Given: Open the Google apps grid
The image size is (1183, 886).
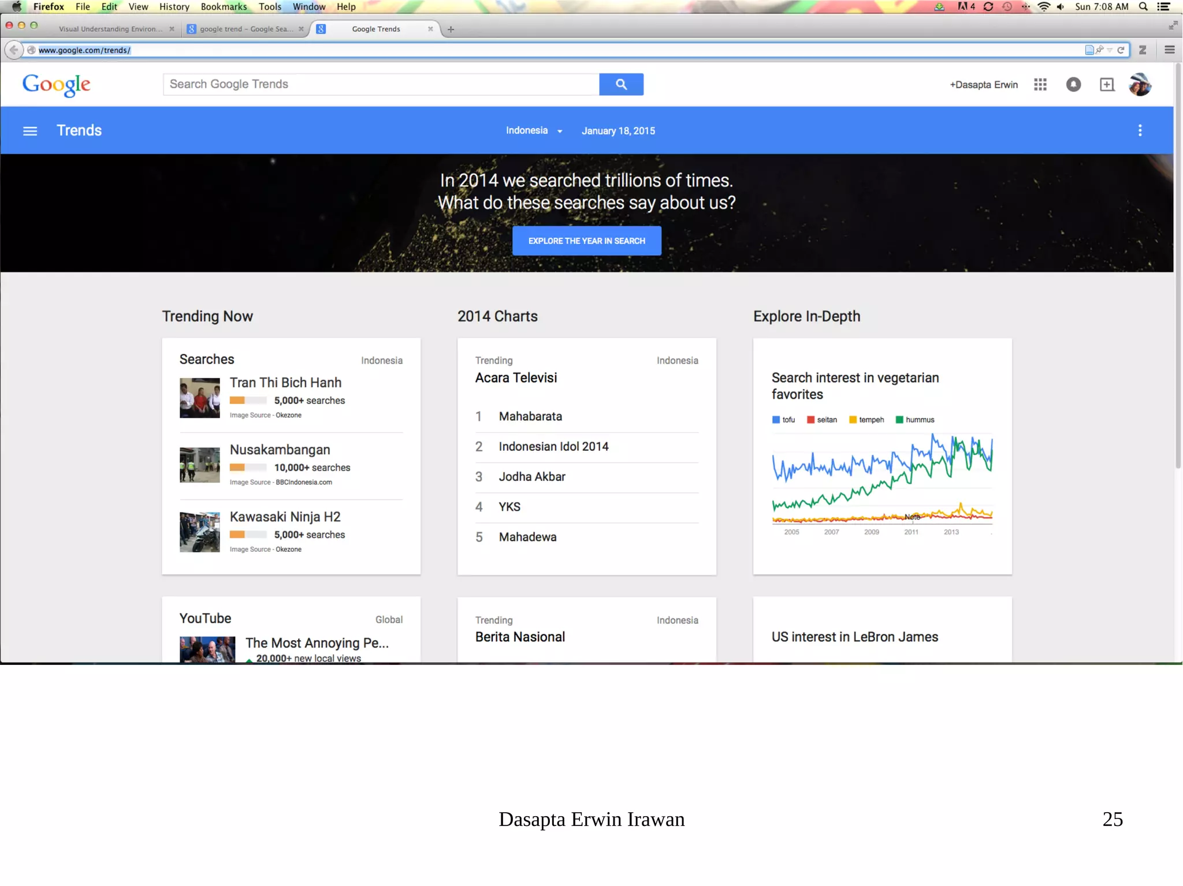Looking at the screenshot, I should [1040, 85].
